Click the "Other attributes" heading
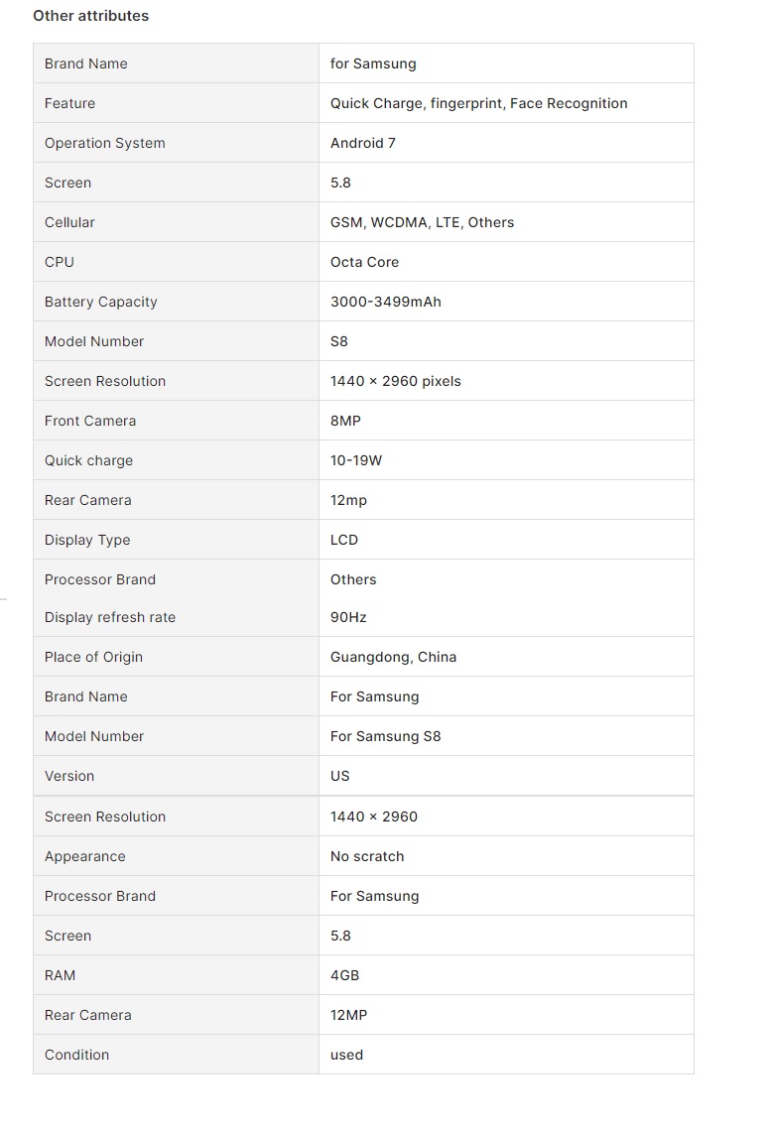The image size is (770, 1135). coord(90,16)
